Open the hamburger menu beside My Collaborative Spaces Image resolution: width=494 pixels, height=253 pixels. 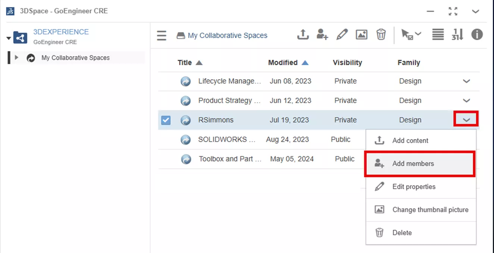[162, 36]
